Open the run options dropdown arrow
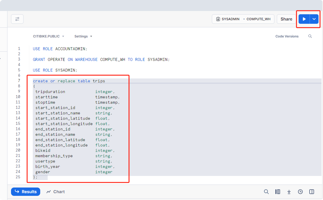Screen dimensions: 323x200 (314, 19)
